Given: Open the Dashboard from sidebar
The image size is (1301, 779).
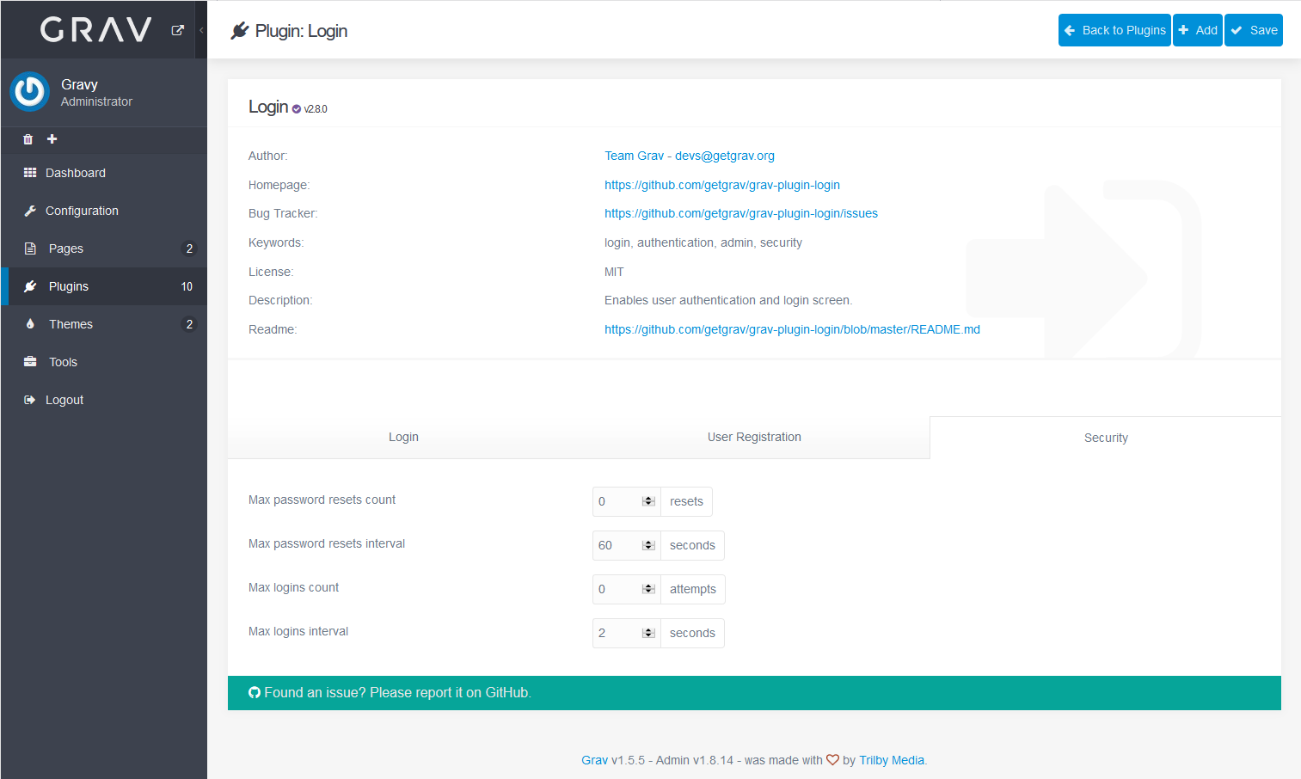Looking at the screenshot, I should tap(76, 173).
